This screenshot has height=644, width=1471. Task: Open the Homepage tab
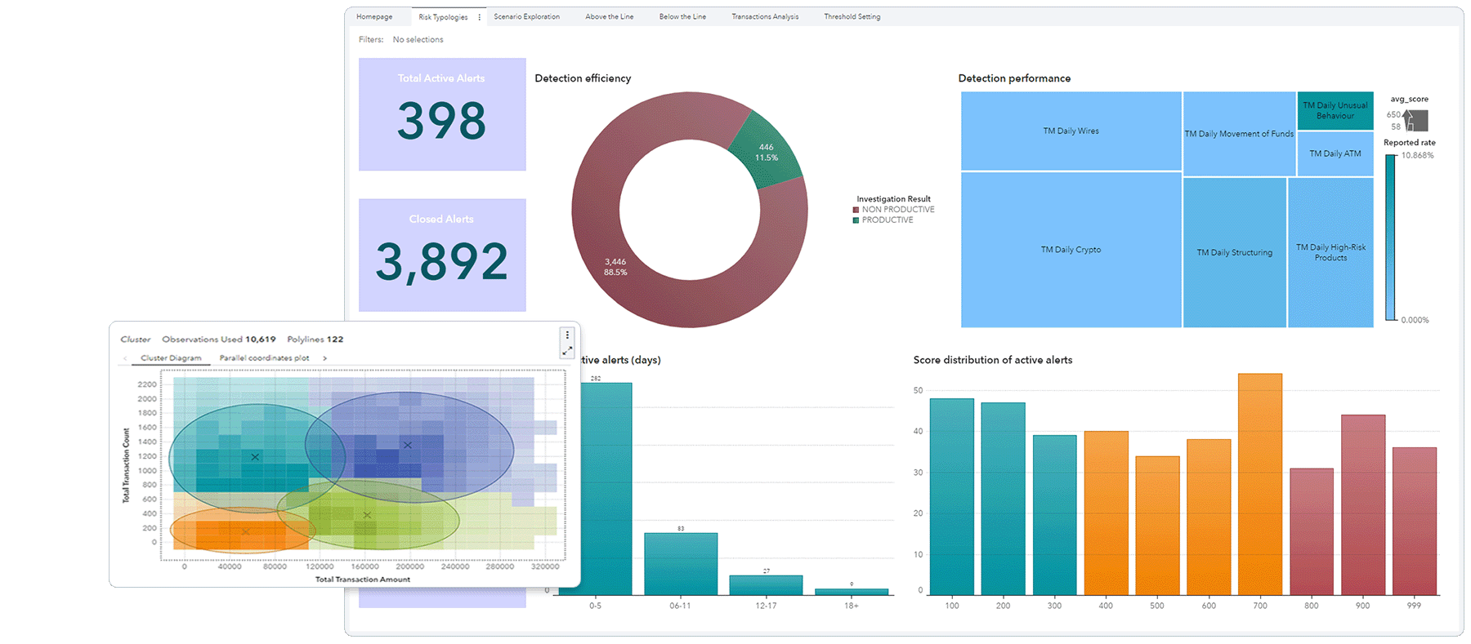click(x=374, y=16)
